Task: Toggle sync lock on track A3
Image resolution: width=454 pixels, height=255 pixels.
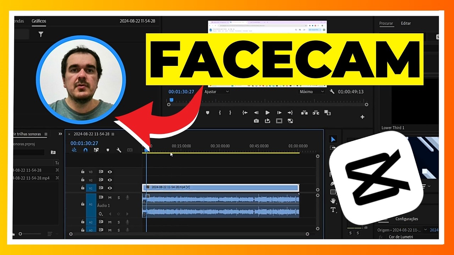Action: 101,230
